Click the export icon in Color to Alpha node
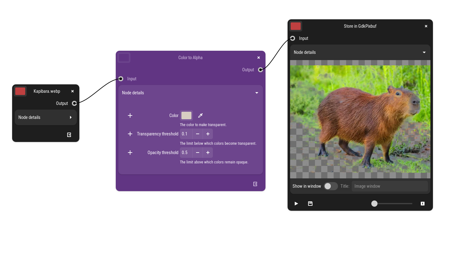Screen dimensions: 460x259 (x=255, y=184)
